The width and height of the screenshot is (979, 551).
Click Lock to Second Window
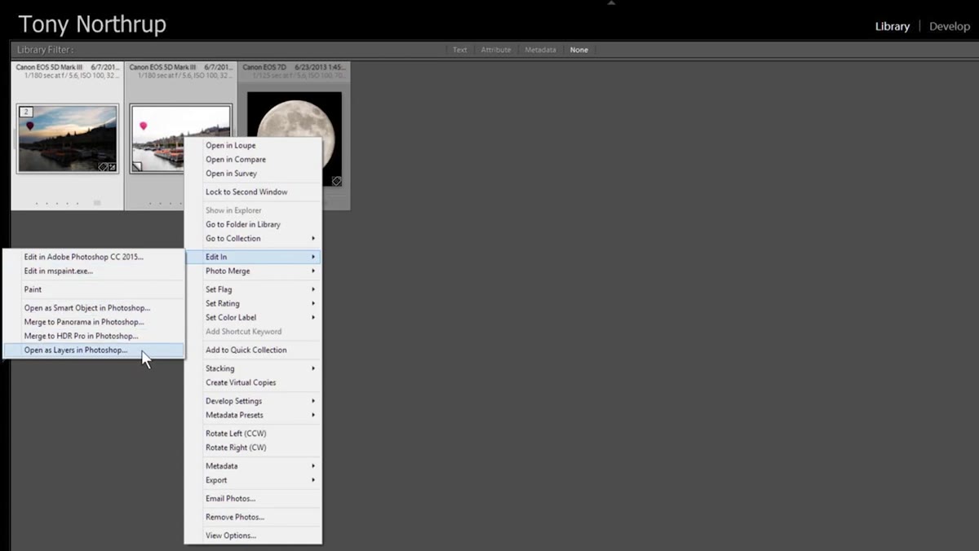pos(253,192)
